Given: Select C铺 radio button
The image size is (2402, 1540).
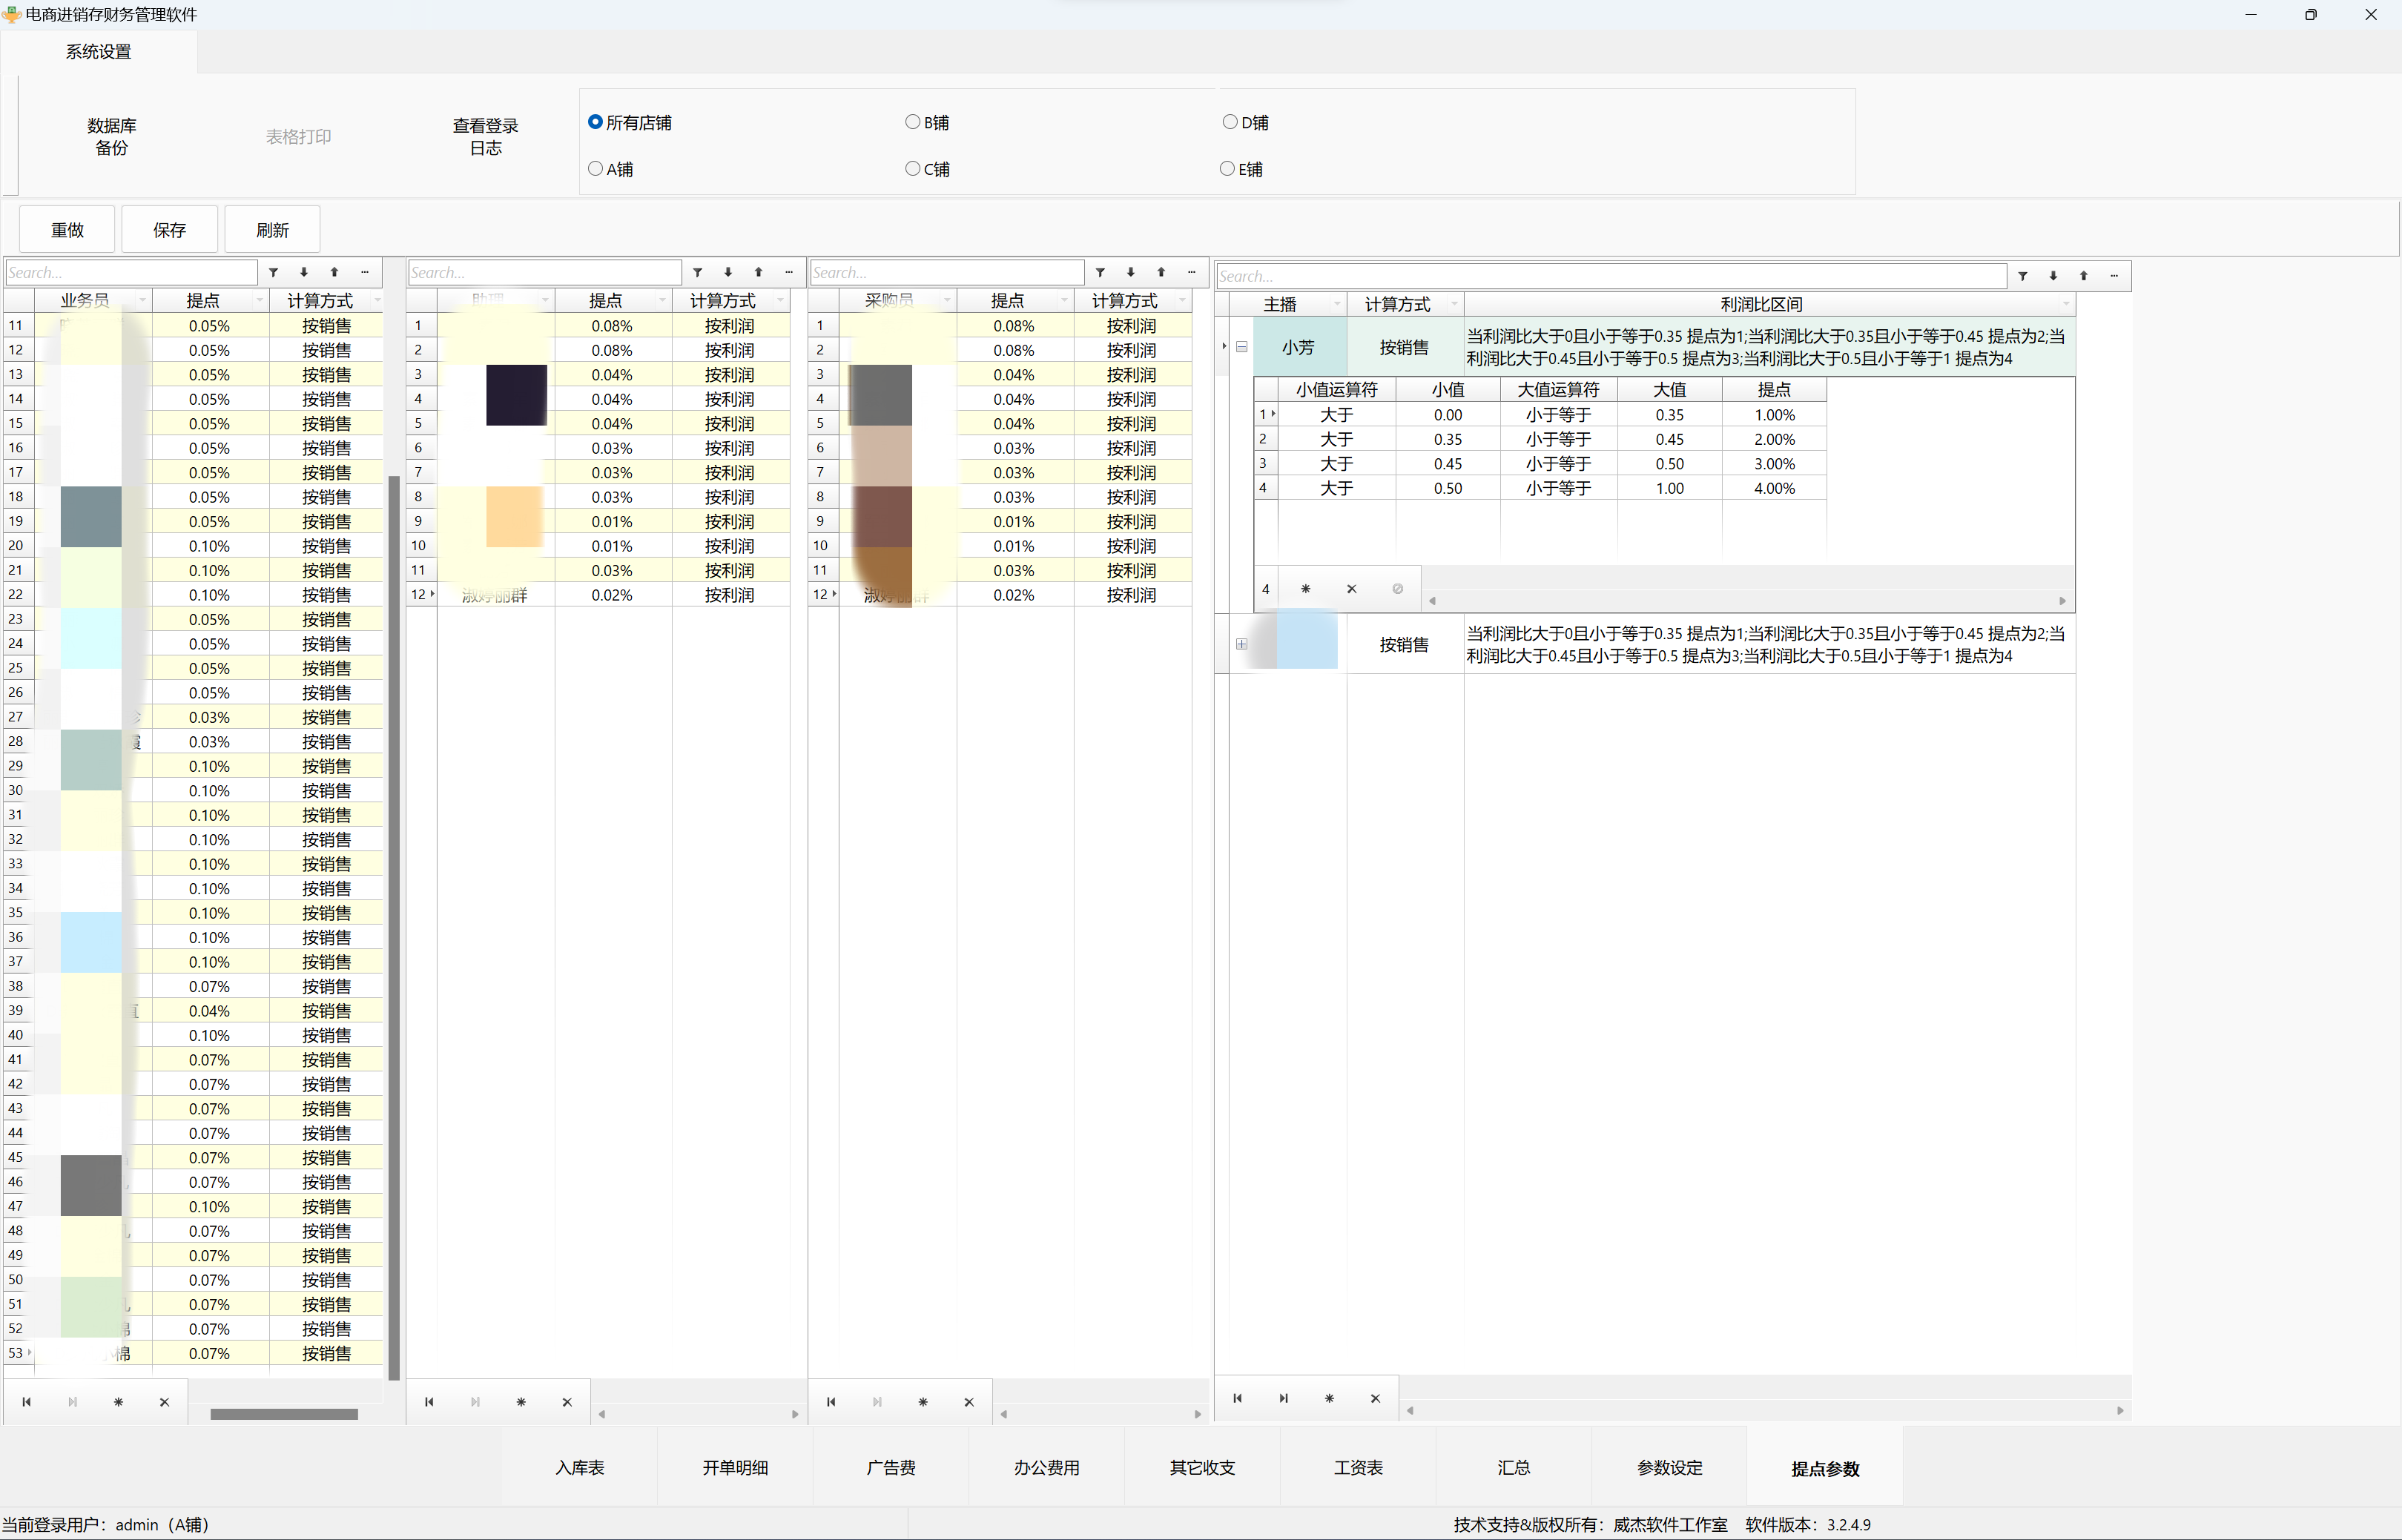Looking at the screenshot, I should 927,169.
